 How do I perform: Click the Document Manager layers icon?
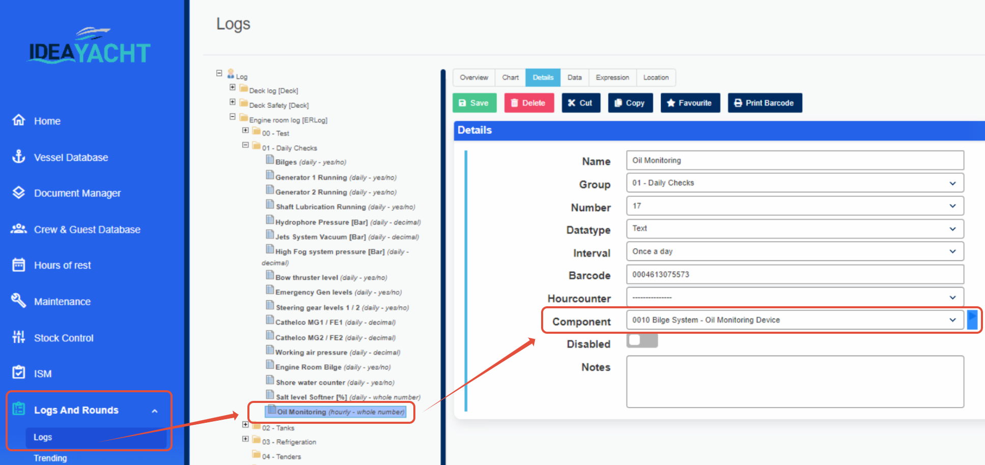[18, 193]
